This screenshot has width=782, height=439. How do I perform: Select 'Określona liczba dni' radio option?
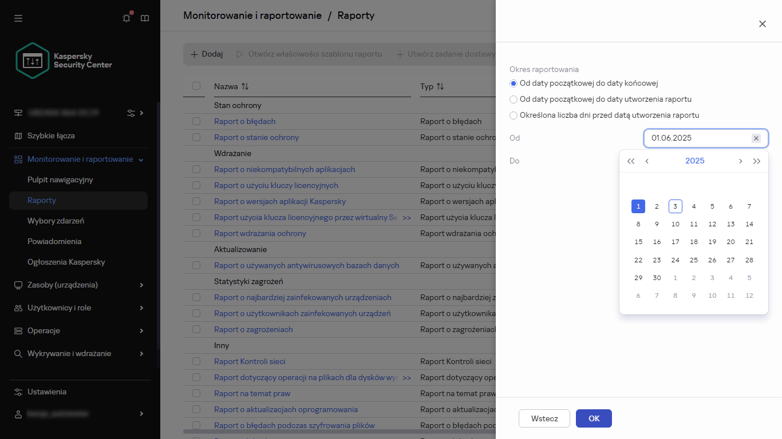click(x=514, y=115)
